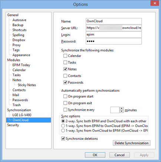Uncheck the Notes sync checkbox
Screen dimensions: 161x162
[x=65, y=69]
